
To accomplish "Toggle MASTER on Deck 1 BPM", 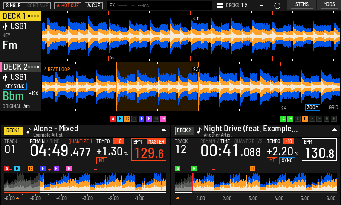I will tap(156, 142).
